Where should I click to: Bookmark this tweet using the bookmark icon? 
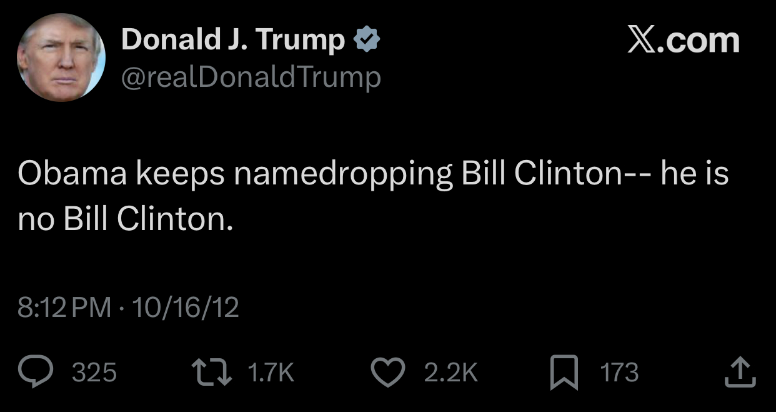click(565, 373)
